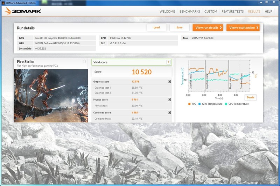
Task: Click the Run details heading
Action: tap(26, 28)
